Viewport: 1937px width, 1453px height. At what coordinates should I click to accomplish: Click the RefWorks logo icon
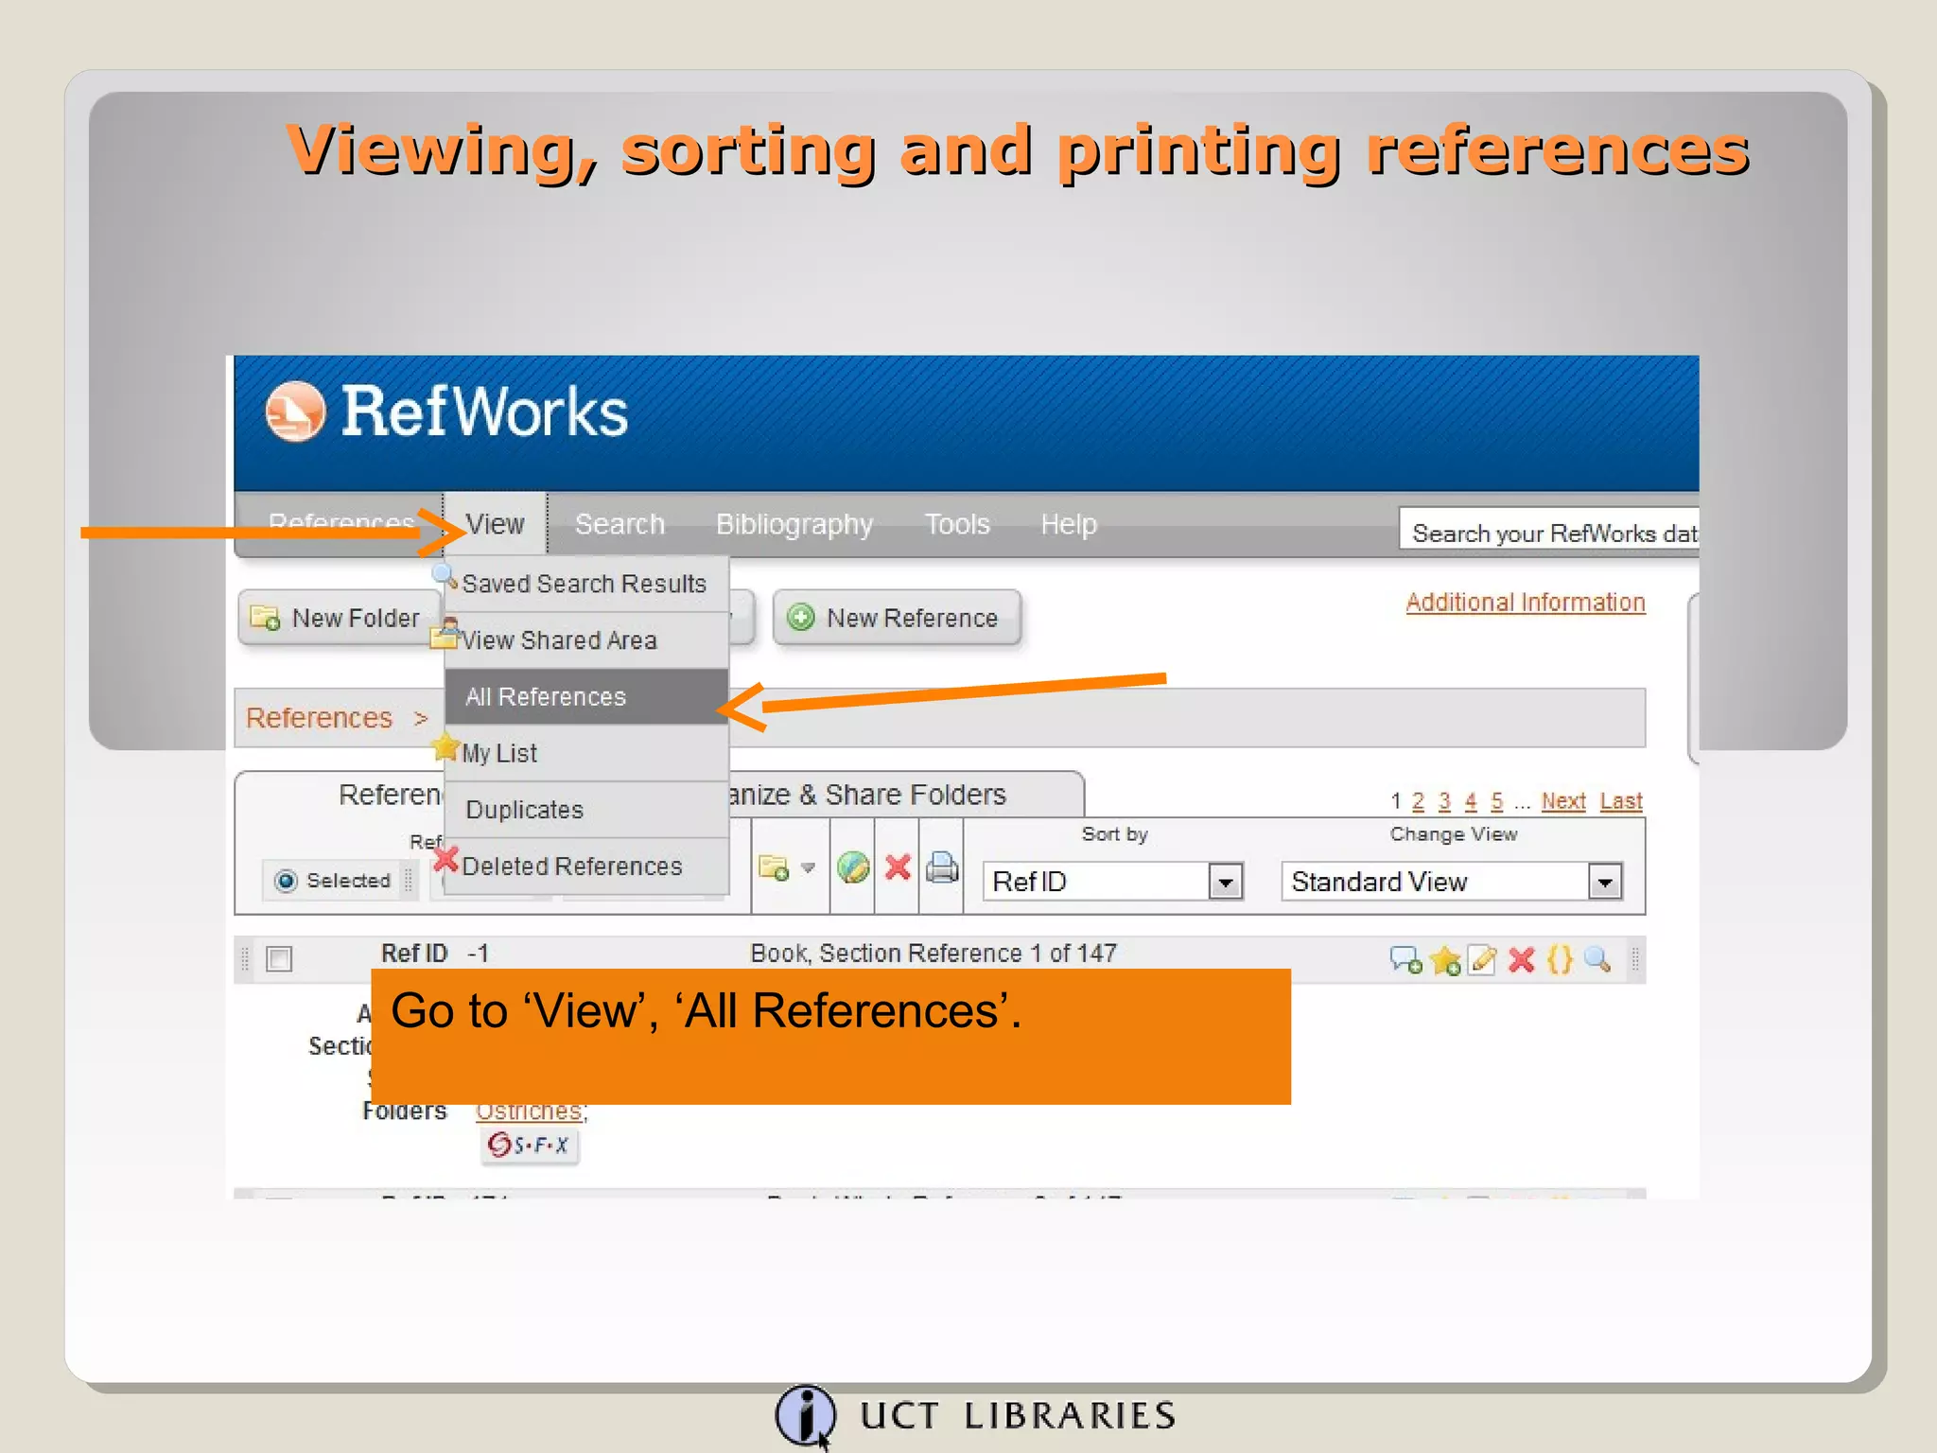pyautogui.click(x=295, y=411)
